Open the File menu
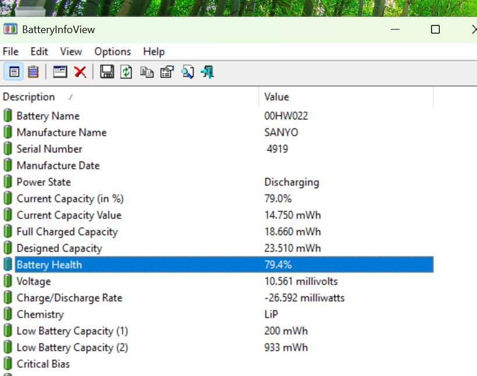Screen dimensions: 477x376 click(10, 52)
